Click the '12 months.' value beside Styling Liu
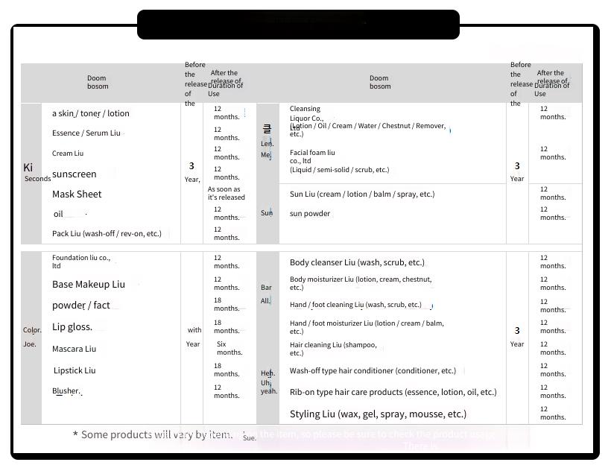611x465 pixels. point(553,413)
